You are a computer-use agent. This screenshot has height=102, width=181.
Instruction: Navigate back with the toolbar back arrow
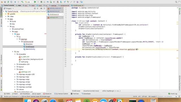tap(15, 2)
